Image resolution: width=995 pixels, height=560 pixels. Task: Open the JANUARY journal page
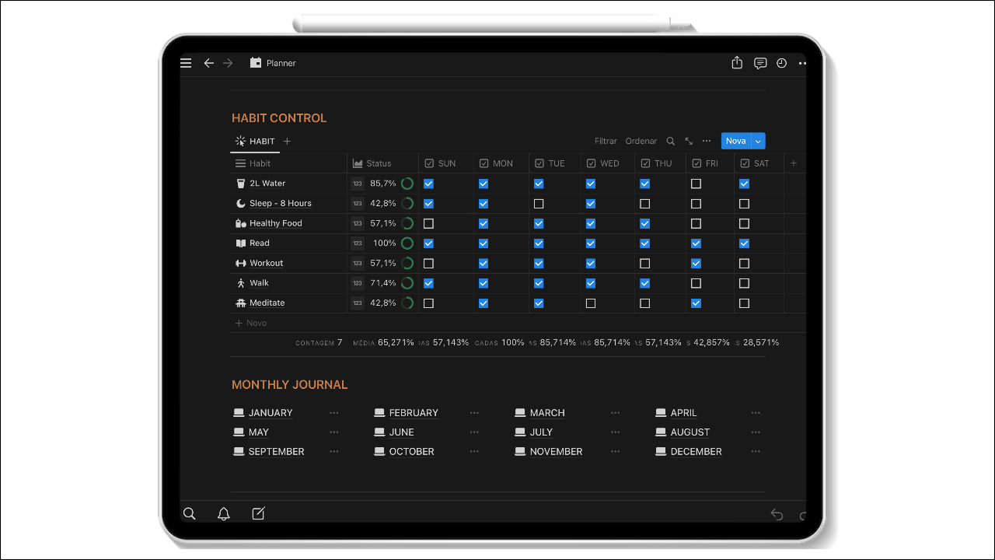[x=271, y=412]
